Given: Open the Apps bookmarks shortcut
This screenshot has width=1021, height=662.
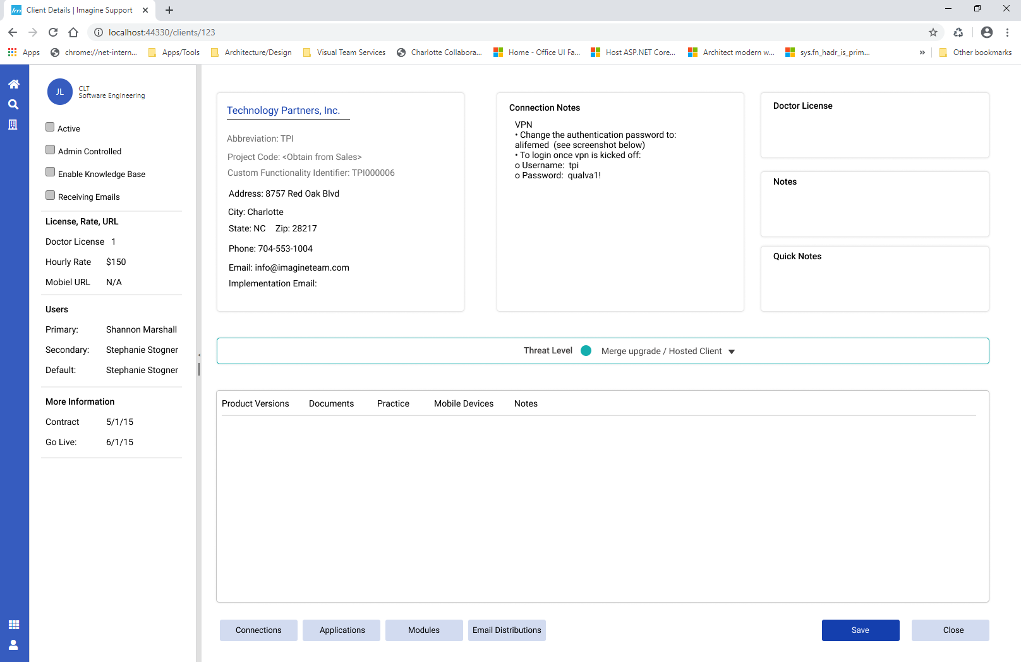Looking at the screenshot, I should point(24,52).
